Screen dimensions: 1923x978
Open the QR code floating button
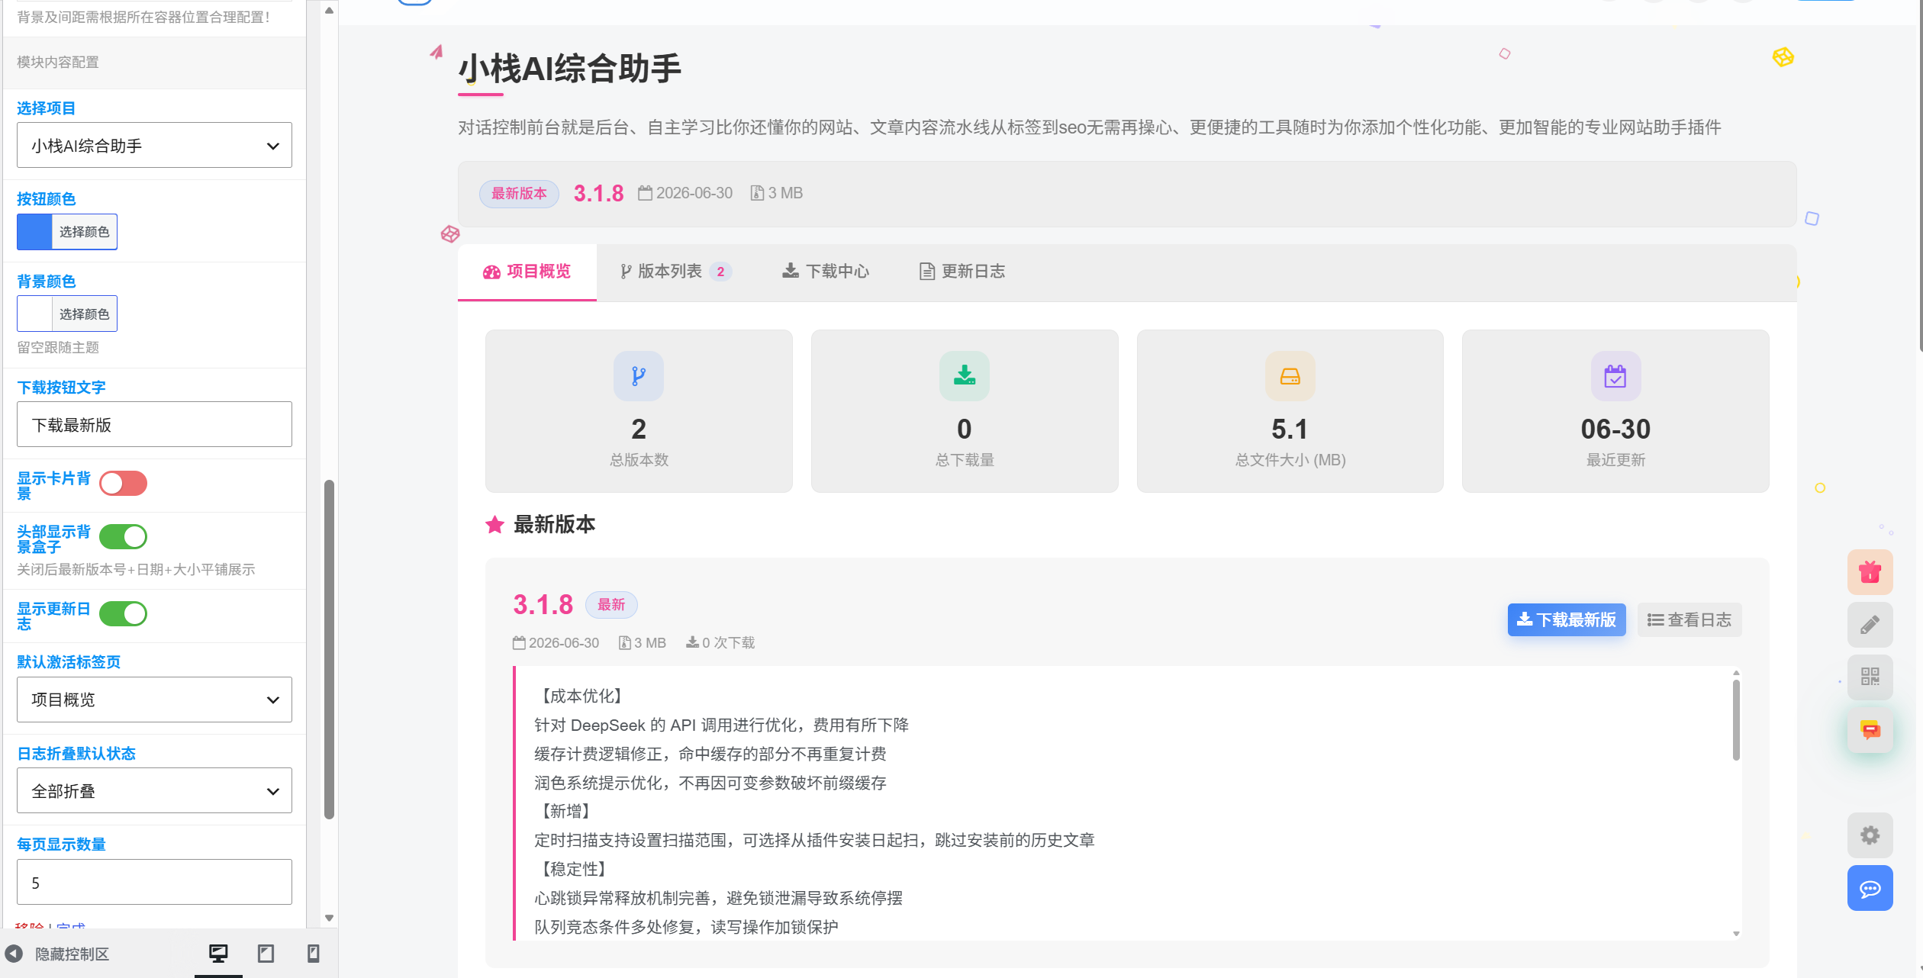click(1870, 677)
